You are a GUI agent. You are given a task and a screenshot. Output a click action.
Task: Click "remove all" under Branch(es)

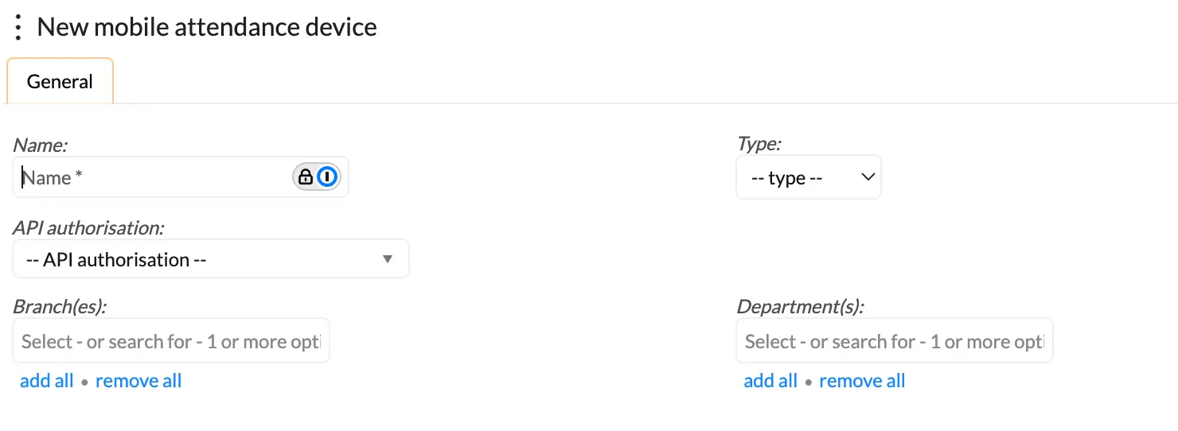[x=138, y=381]
